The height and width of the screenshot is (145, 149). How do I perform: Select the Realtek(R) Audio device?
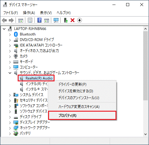pyautogui.click(x=39, y=78)
